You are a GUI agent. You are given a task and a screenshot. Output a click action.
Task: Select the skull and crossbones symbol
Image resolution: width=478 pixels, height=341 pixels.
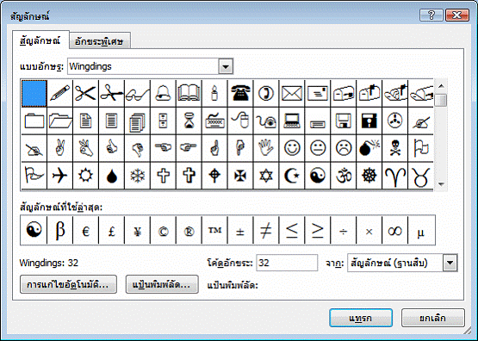pos(394,148)
